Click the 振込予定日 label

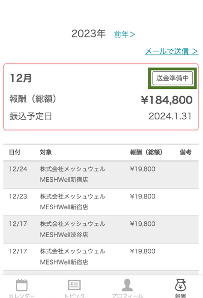click(x=30, y=116)
